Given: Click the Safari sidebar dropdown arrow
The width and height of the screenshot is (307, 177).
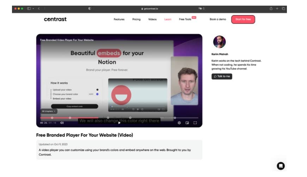Looking at the screenshot, I should [x=33, y=8].
